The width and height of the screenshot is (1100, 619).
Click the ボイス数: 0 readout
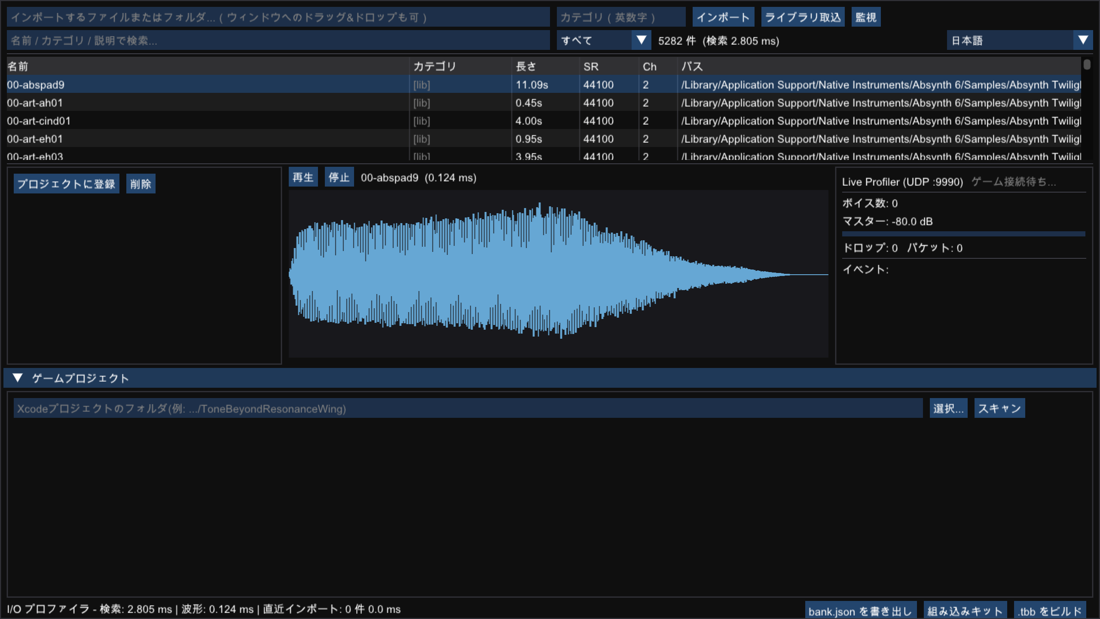coord(870,203)
